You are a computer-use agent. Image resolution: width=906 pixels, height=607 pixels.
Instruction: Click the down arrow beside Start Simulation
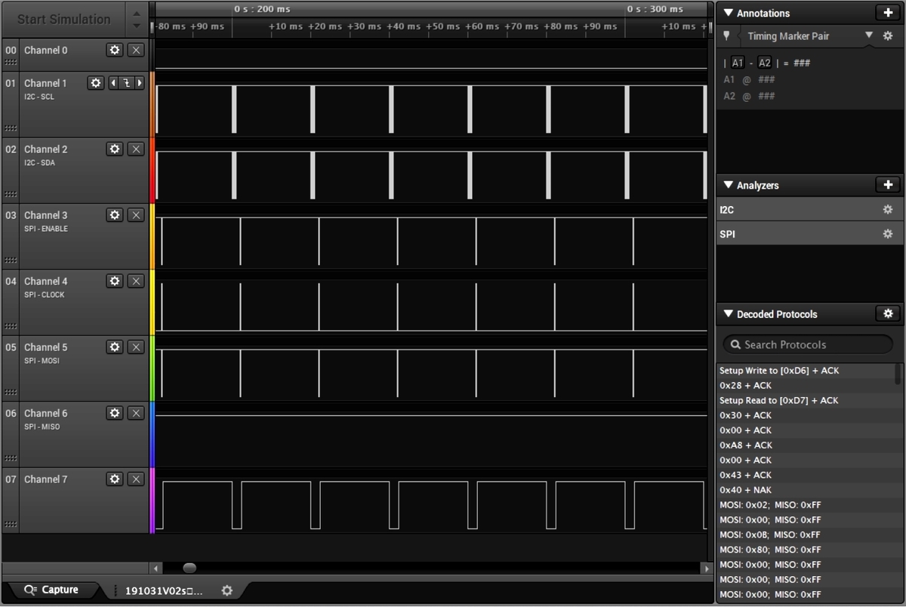136,26
